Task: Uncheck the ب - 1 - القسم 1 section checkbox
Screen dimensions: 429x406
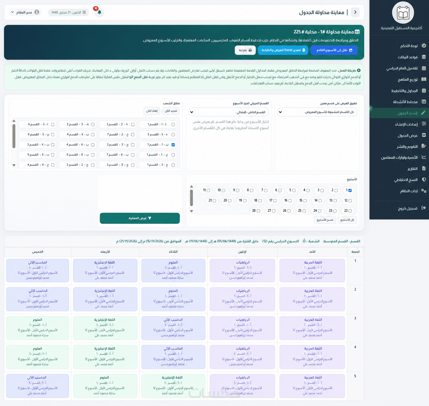Action: [173, 145]
